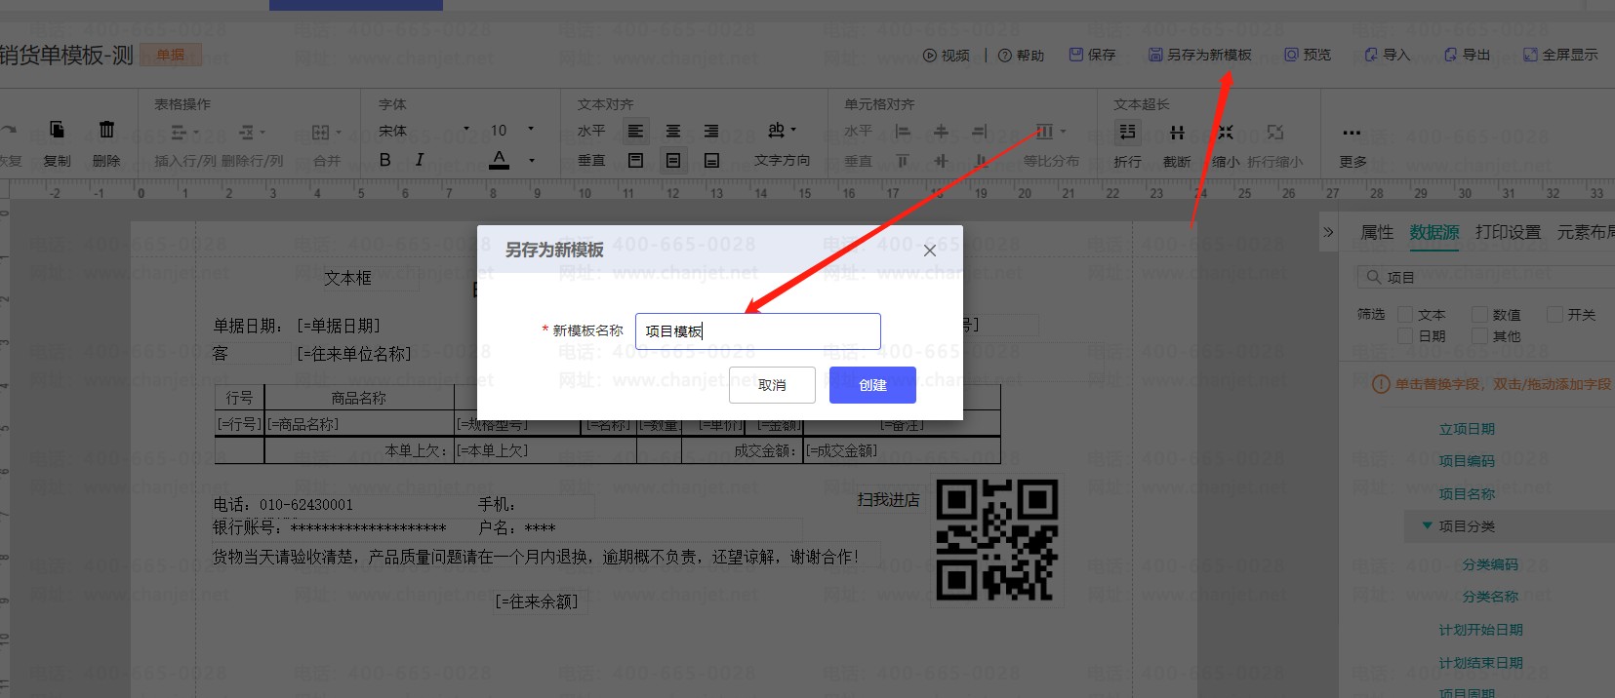Click the 折行 wrap text icon
The height and width of the screenshot is (698, 1615).
1127,132
